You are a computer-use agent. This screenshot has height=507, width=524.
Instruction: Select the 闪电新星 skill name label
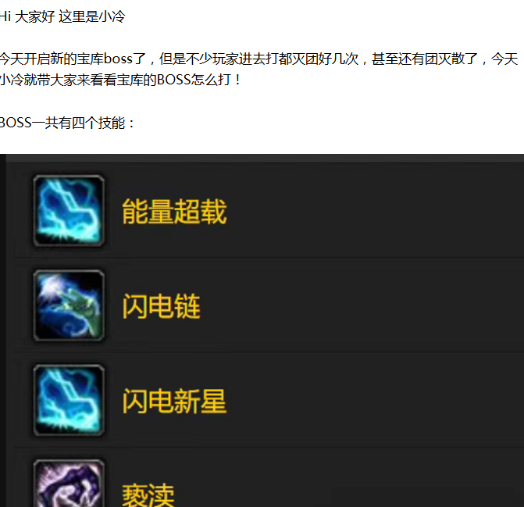coord(174,401)
